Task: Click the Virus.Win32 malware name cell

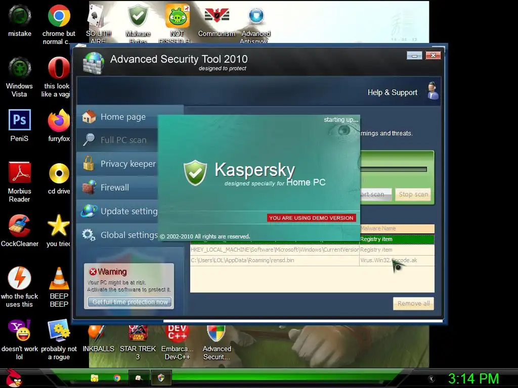Action: point(397,260)
